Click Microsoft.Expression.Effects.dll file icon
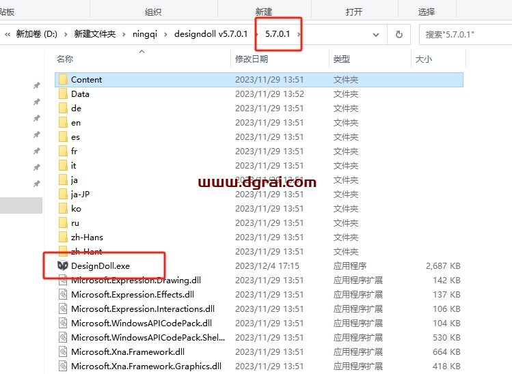The width and height of the screenshot is (512, 374). pyautogui.click(x=63, y=294)
